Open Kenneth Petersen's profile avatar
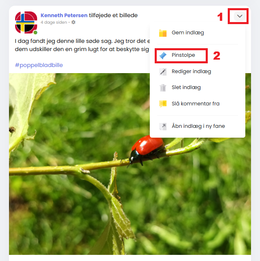This screenshot has height=261, width=260. (x=26, y=22)
